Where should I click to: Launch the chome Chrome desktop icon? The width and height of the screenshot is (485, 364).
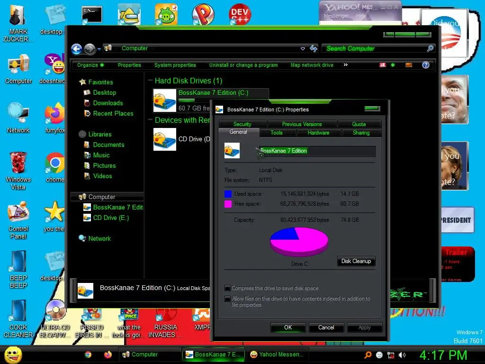tap(55, 167)
